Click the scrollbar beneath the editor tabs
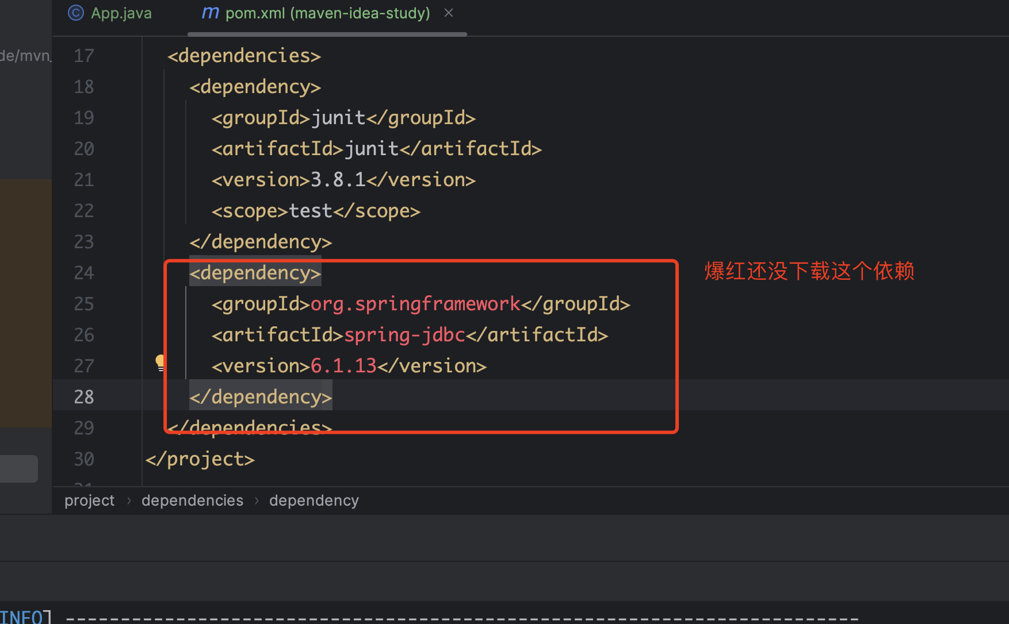The width and height of the screenshot is (1009, 624). click(x=327, y=34)
